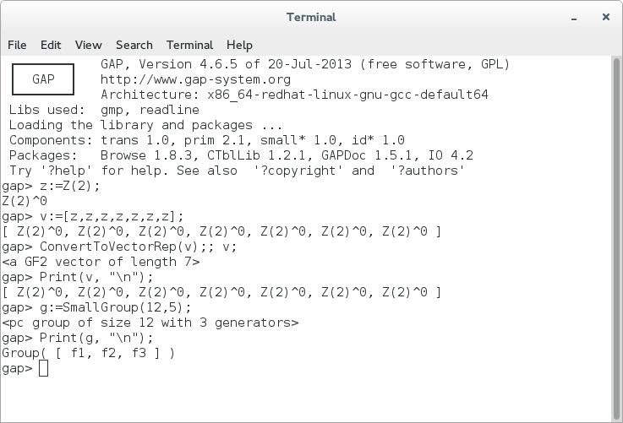Image resolution: width=623 pixels, height=423 pixels.
Task: Click the vertical scrollbar of the terminal
Action: click(616, 238)
